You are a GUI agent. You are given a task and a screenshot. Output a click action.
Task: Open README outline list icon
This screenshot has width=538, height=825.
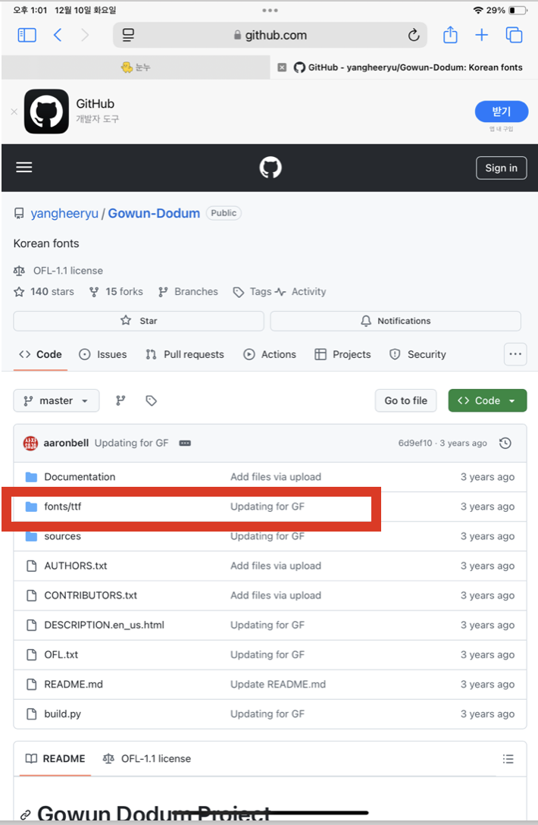pyautogui.click(x=508, y=759)
